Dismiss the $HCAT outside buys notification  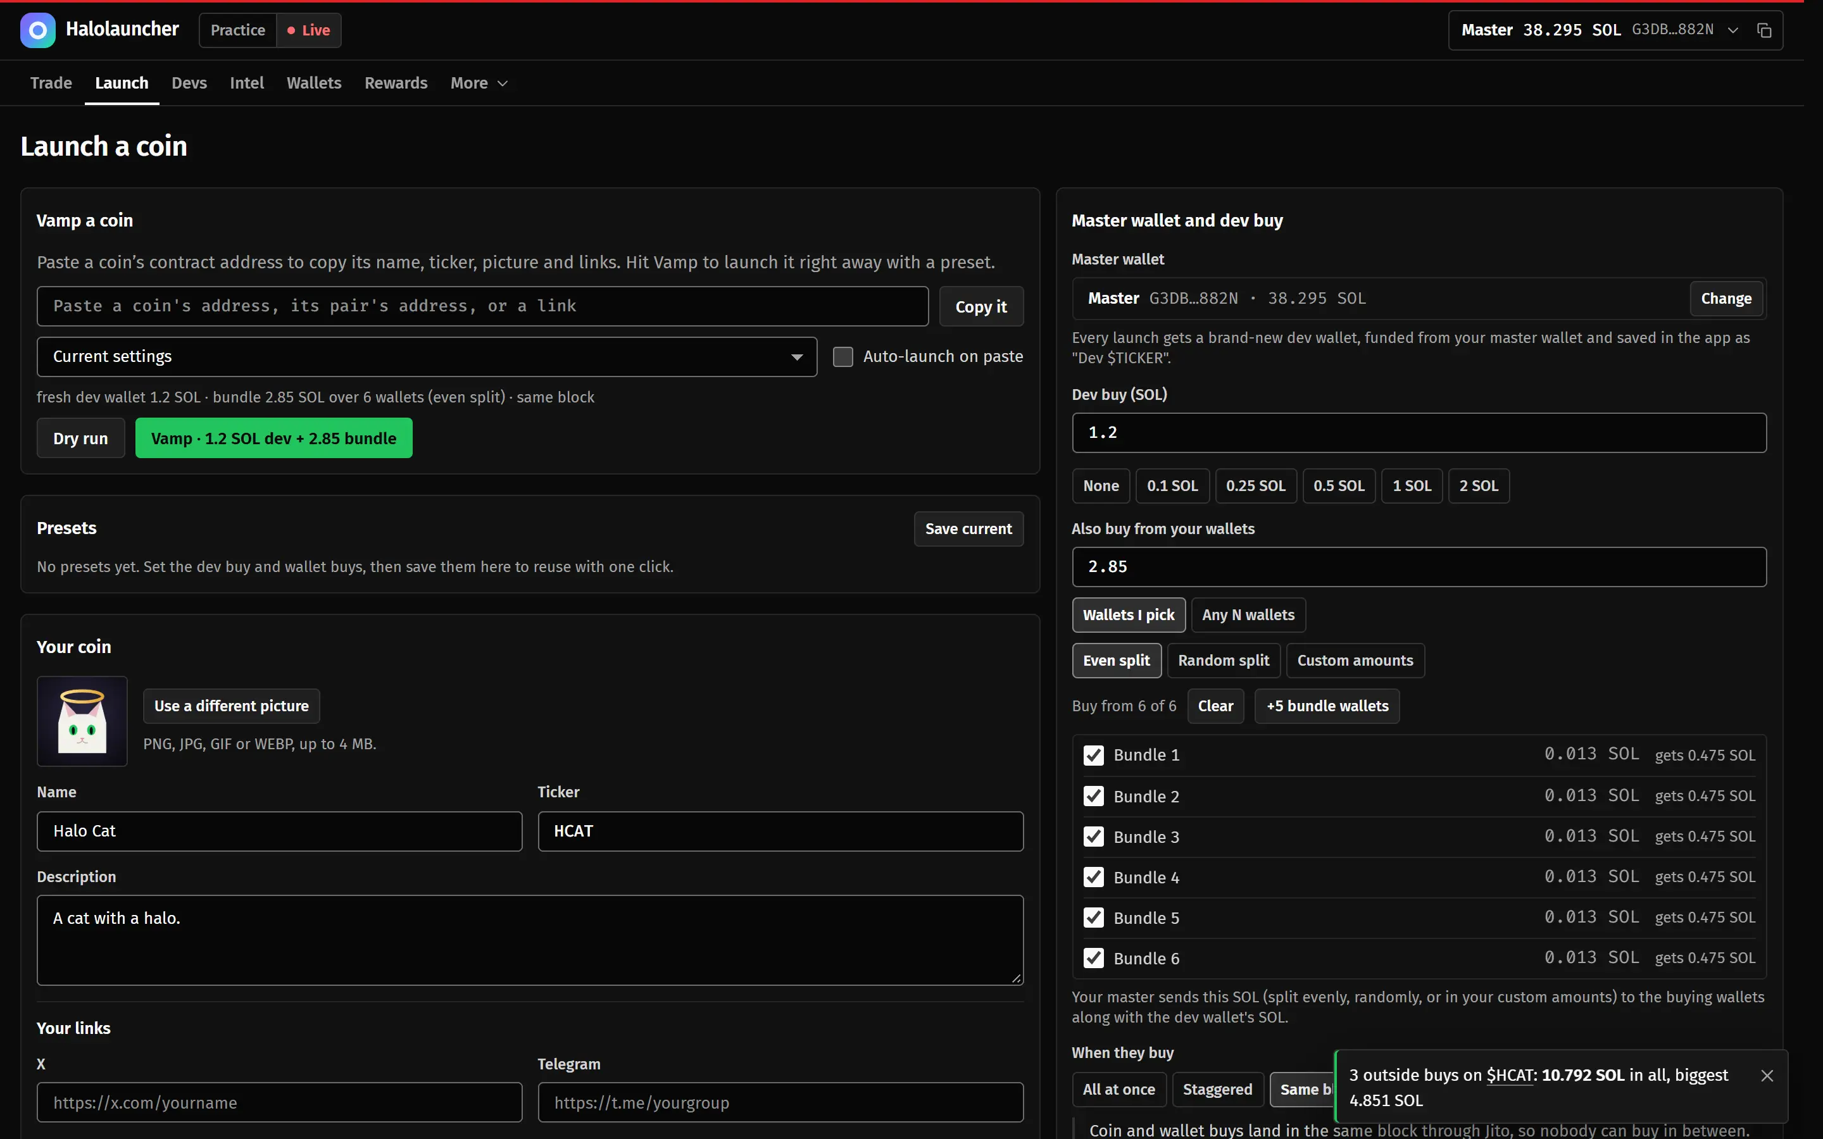tap(1767, 1076)
